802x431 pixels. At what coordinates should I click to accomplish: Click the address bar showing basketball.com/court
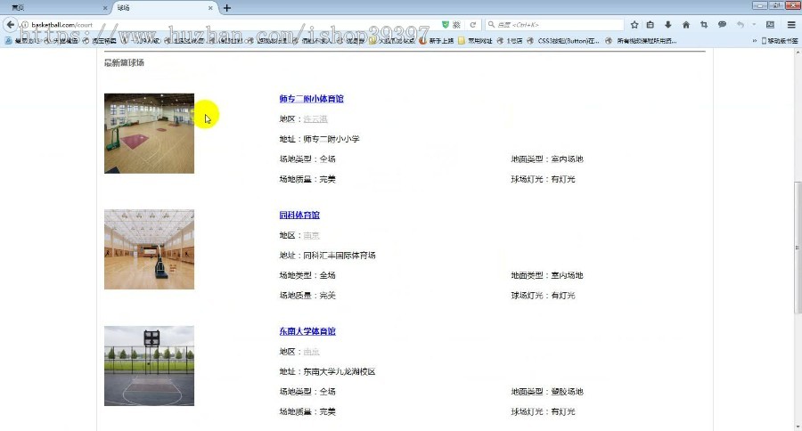tap(230, 25)
